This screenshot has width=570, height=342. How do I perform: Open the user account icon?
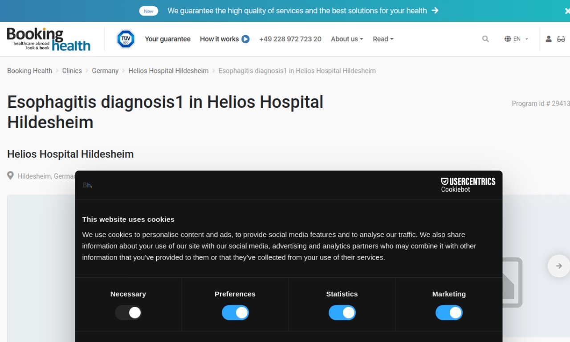pyautogui.click(x=549, y=39)
